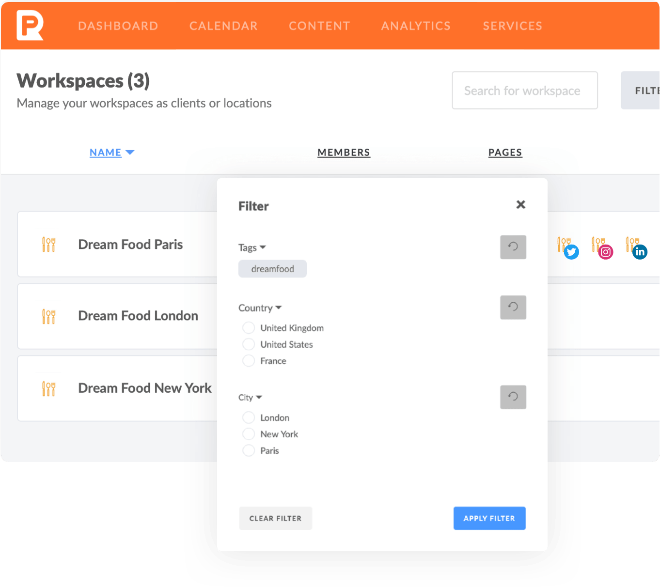This screenshot has width=660, height=587.
Task: Switch to the Calendar tab
Action: point(223,26)
